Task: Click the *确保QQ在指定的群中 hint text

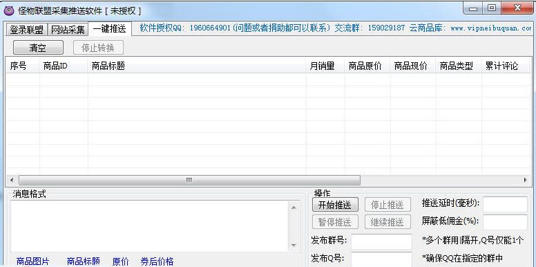Action: coord(463,258)
